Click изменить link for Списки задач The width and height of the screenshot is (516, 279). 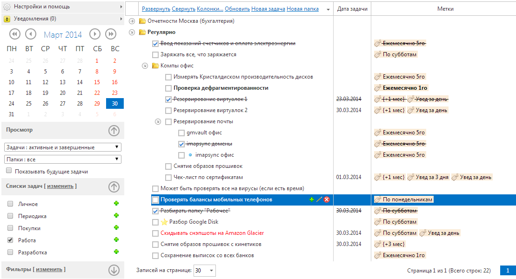click(x=60, y=186)
